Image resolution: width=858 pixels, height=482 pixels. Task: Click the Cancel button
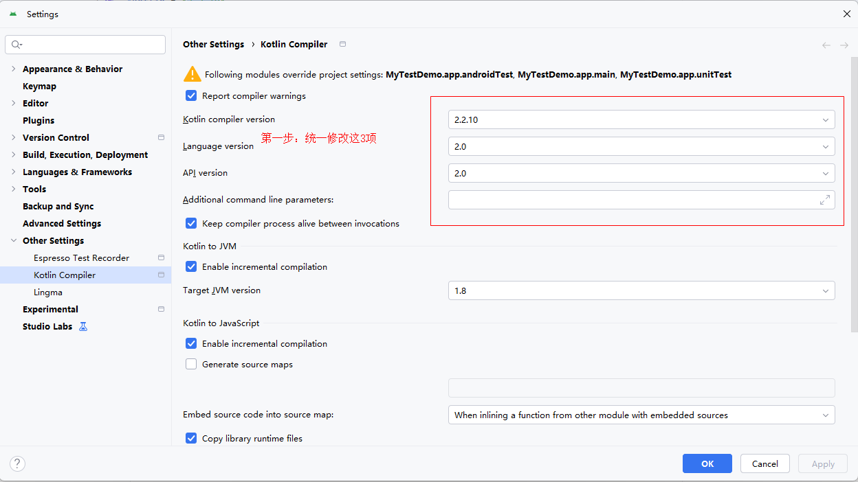pos(764,463)
